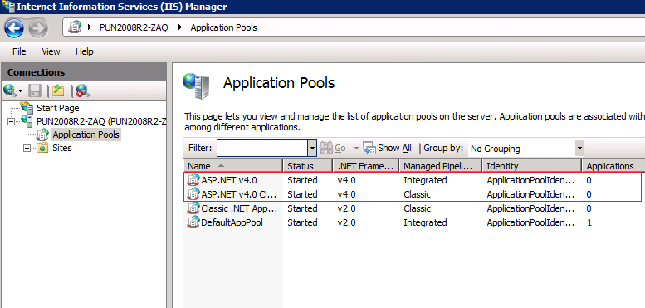Select the ASP.NET v4.0 pool name
This screenshot has width=645, height=308.
pyautogui.click(x=229, y=180)
